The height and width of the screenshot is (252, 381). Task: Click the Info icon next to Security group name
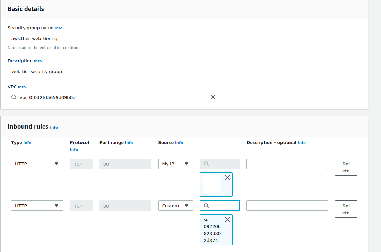(59, 28)
